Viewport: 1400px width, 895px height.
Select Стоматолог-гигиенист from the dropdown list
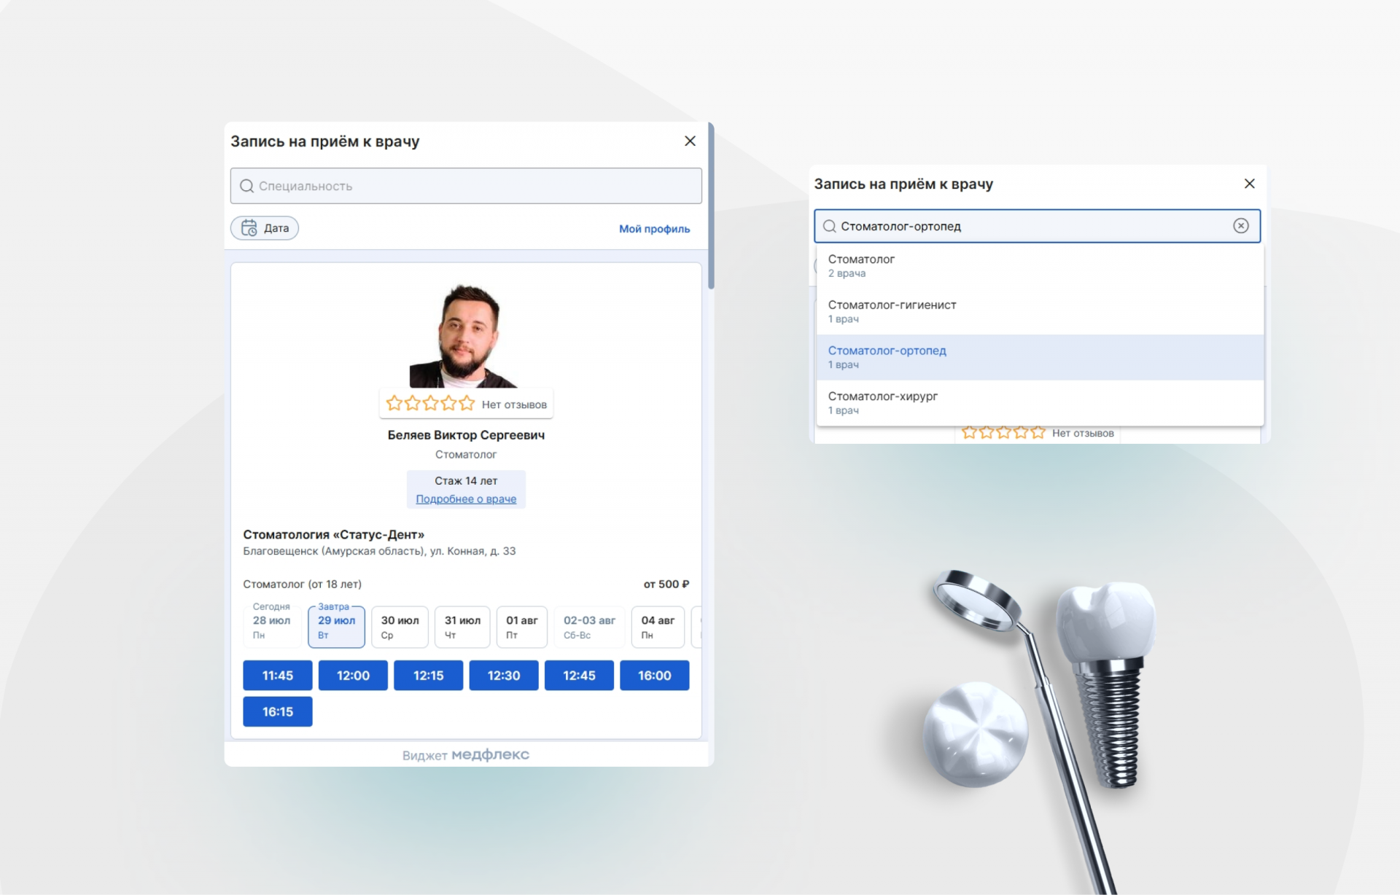(1040, 312)
